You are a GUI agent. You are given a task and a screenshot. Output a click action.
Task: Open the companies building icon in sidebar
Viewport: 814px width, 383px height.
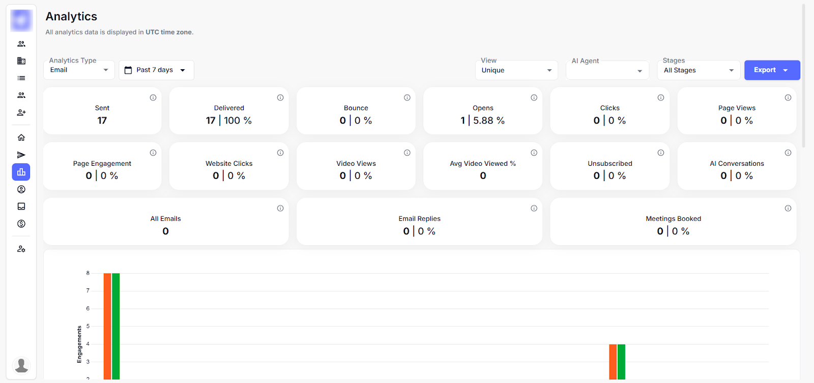point(21,61)
